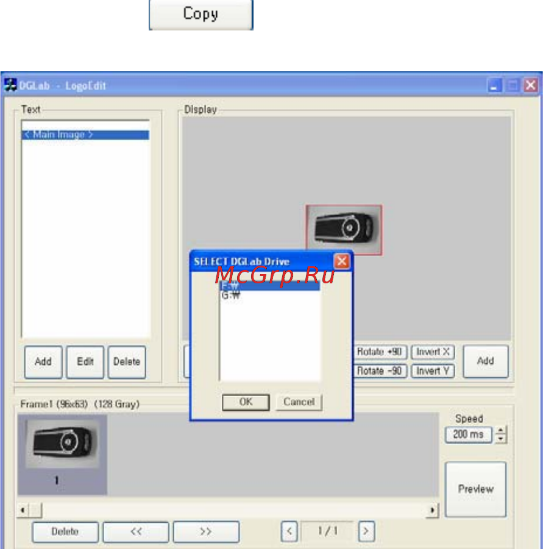
Task: Click the DGLab app icon in title bar
Action: pyautogui.click(x=10, y=85)
